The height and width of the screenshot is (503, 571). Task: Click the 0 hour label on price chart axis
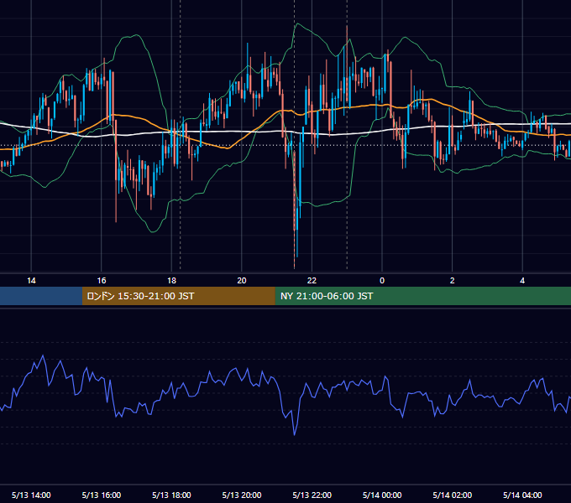tap(382, 281)
